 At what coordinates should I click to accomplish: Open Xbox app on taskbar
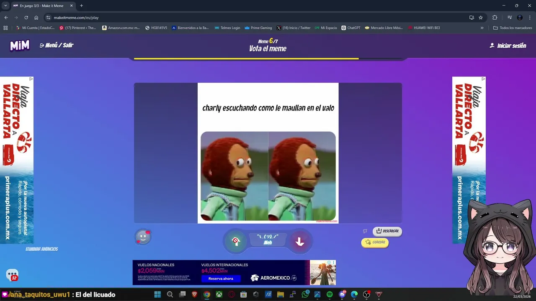coord(219,294)
